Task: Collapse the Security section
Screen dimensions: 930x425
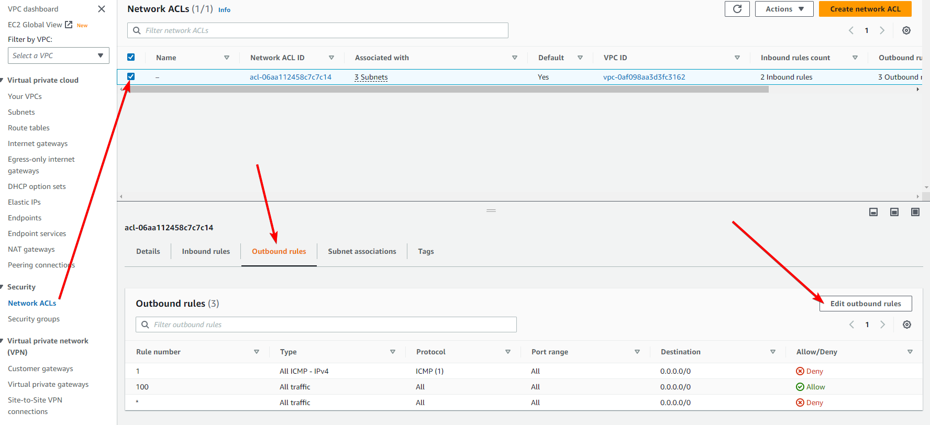Action: coord(2,287)
